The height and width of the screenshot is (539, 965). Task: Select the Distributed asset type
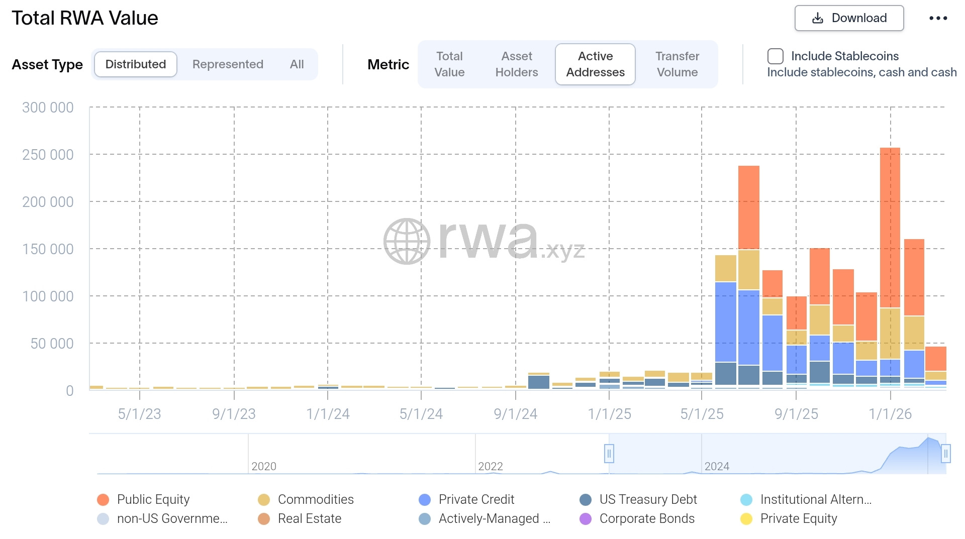[135, 64]
